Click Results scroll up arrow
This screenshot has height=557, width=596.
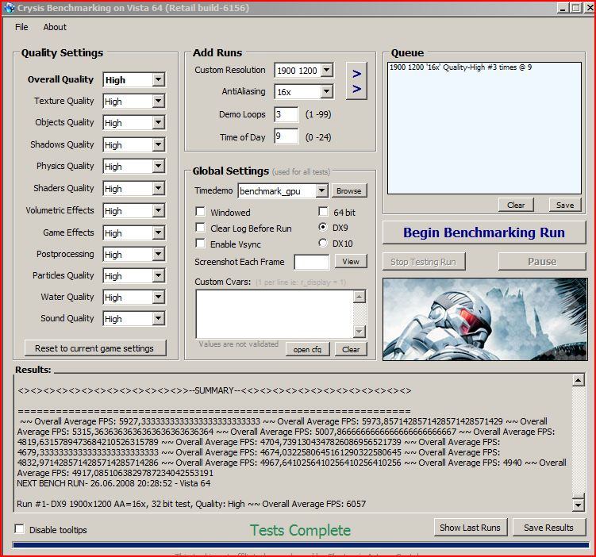(578, 380)
